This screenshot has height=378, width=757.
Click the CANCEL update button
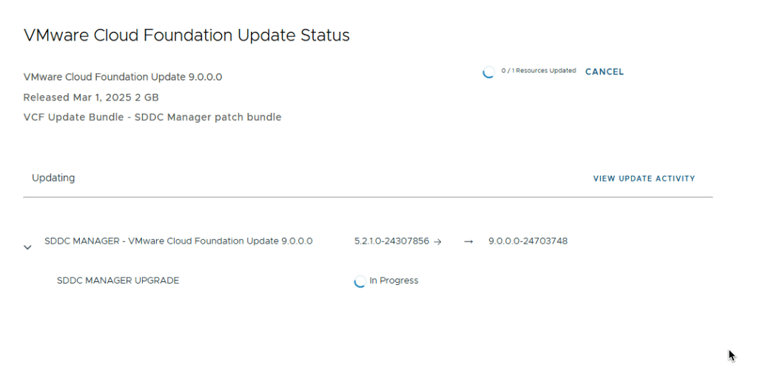pos(604,72)
